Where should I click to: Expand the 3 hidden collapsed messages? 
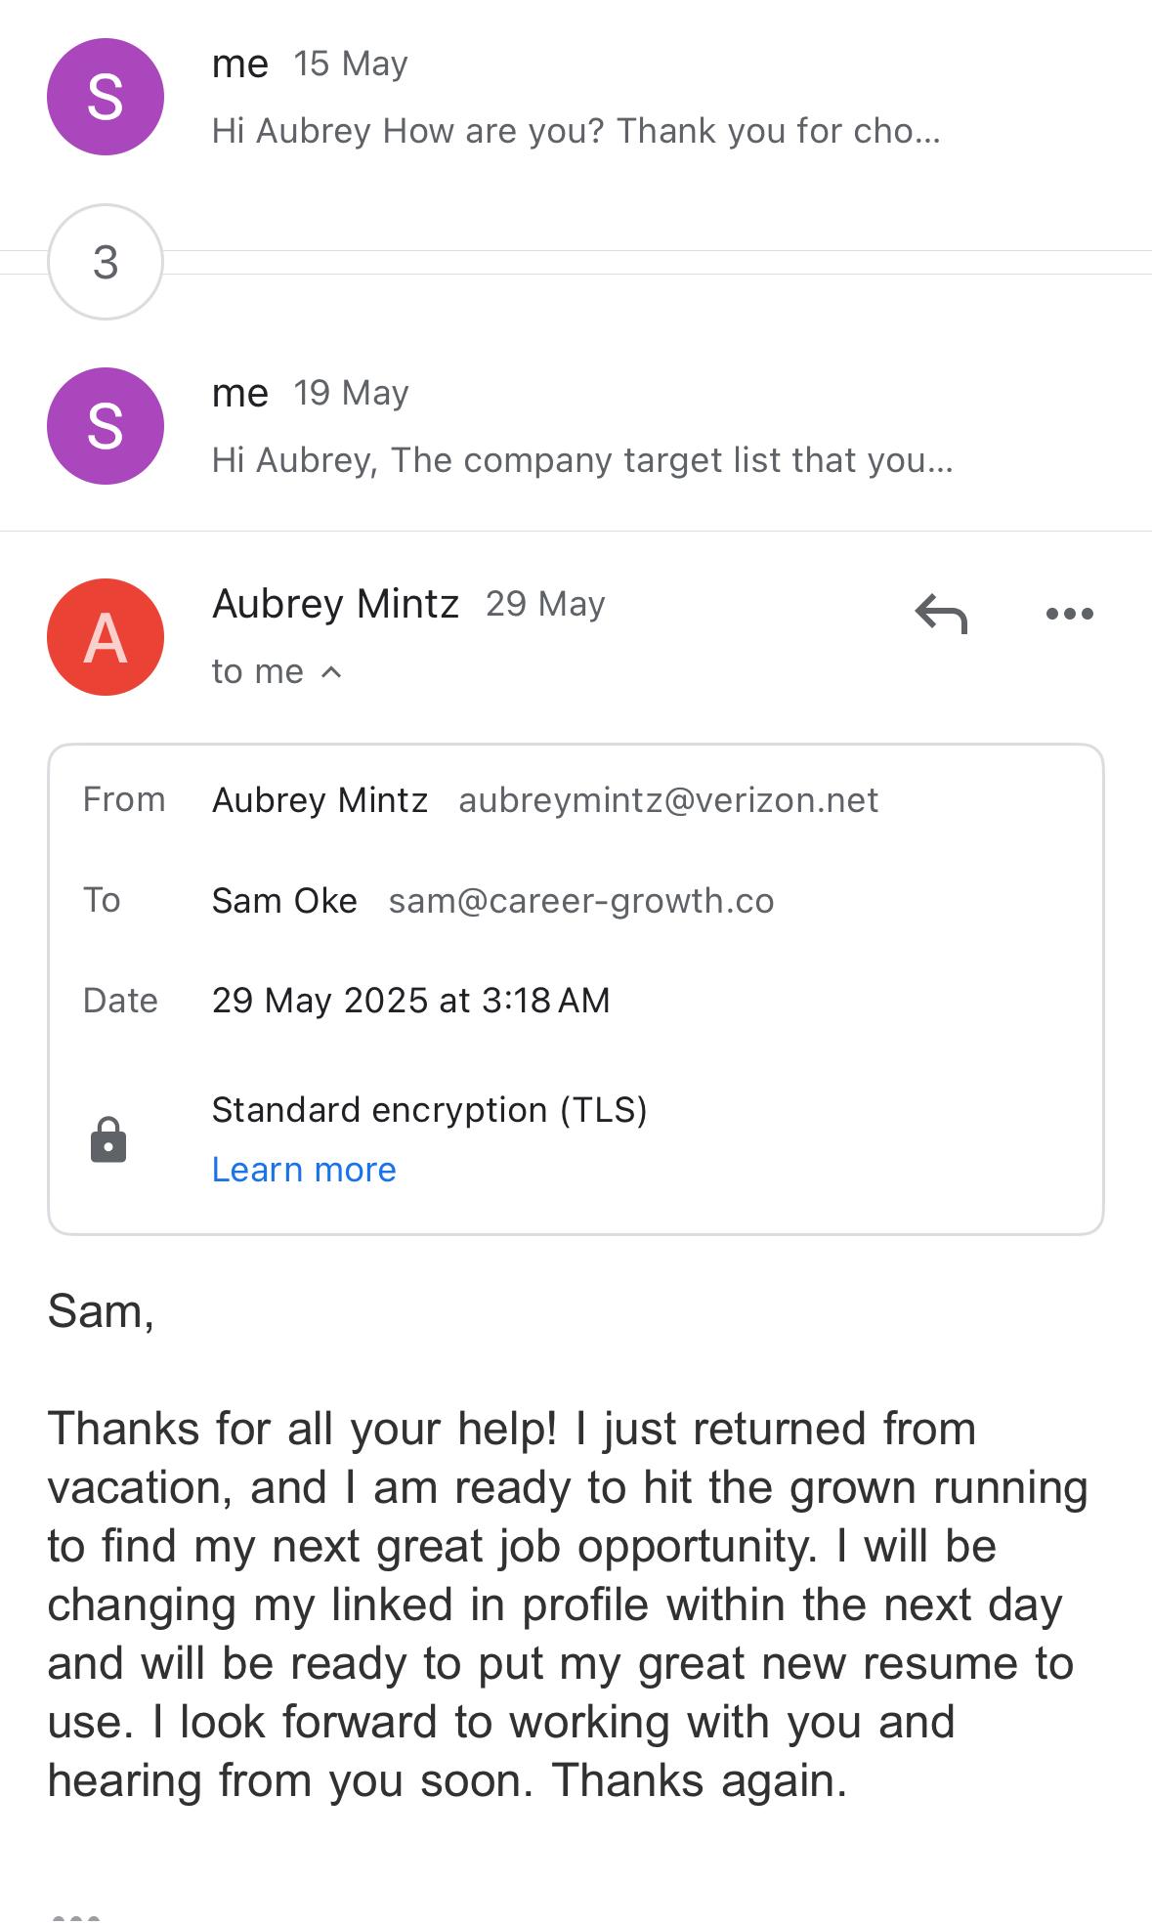pos(106,262)
